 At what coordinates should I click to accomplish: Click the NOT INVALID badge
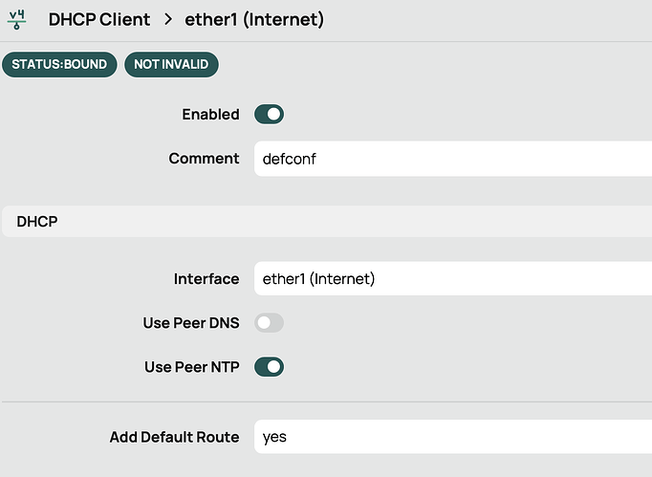(172, 64)
